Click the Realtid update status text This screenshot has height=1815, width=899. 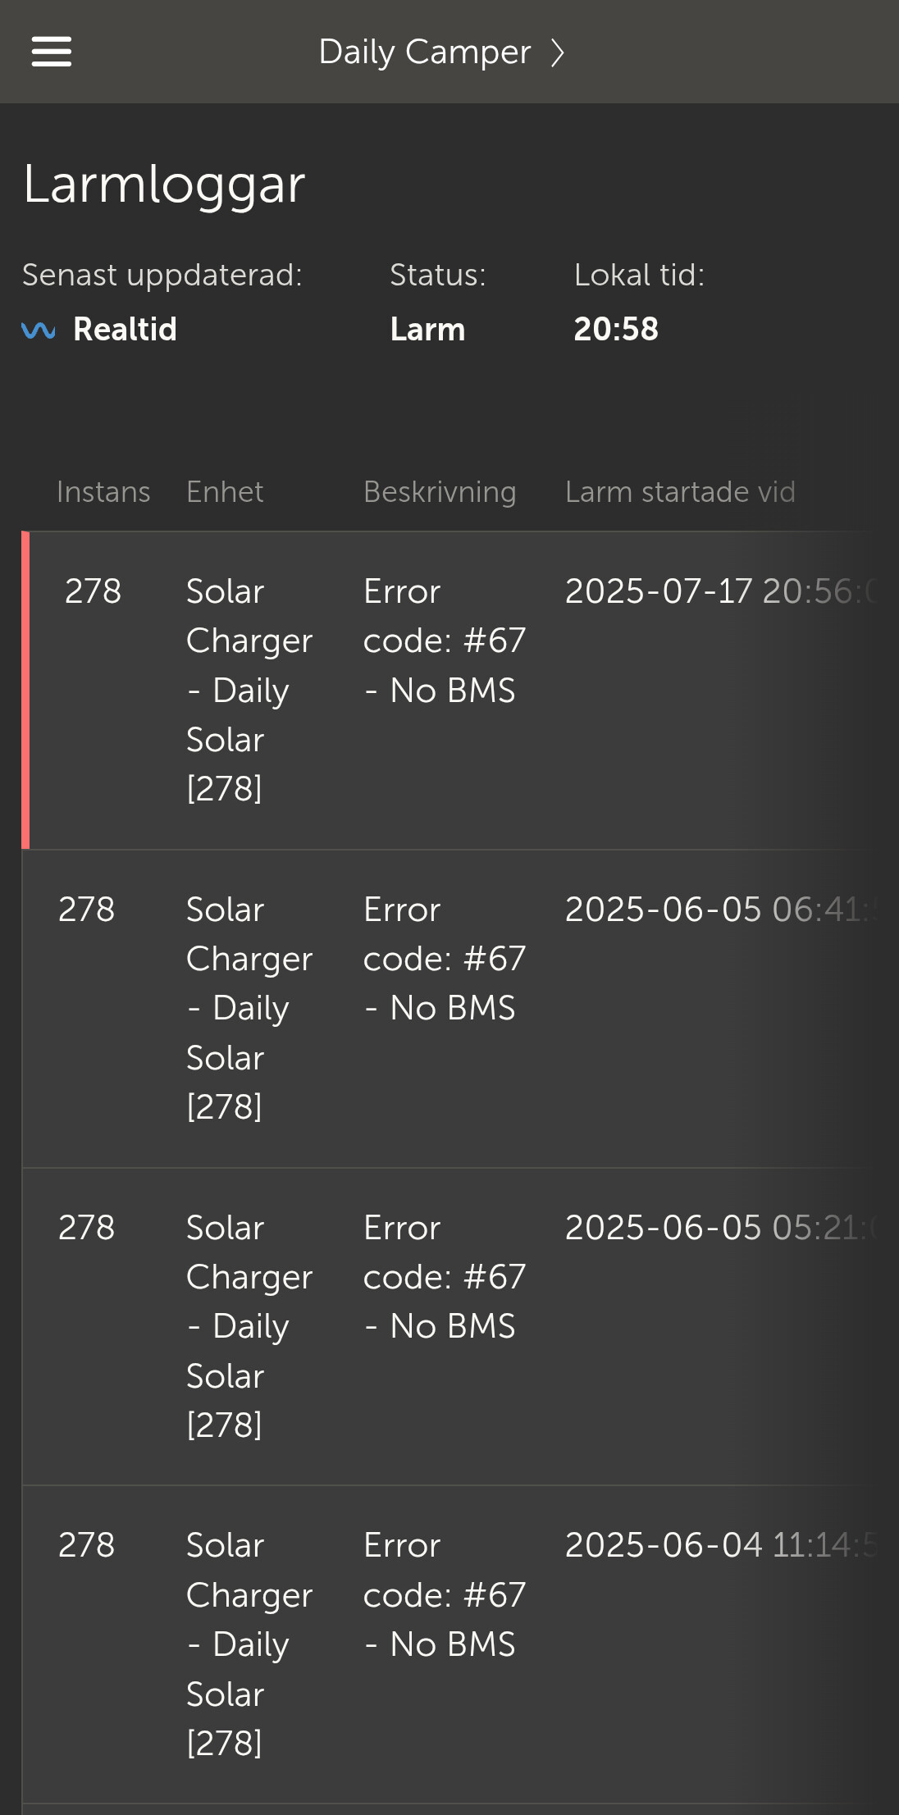(x=125, y=330)
